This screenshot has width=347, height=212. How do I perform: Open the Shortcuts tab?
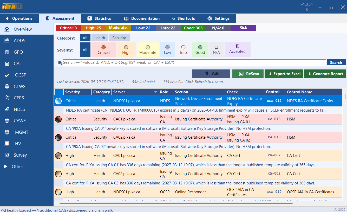tap(184, 18)
